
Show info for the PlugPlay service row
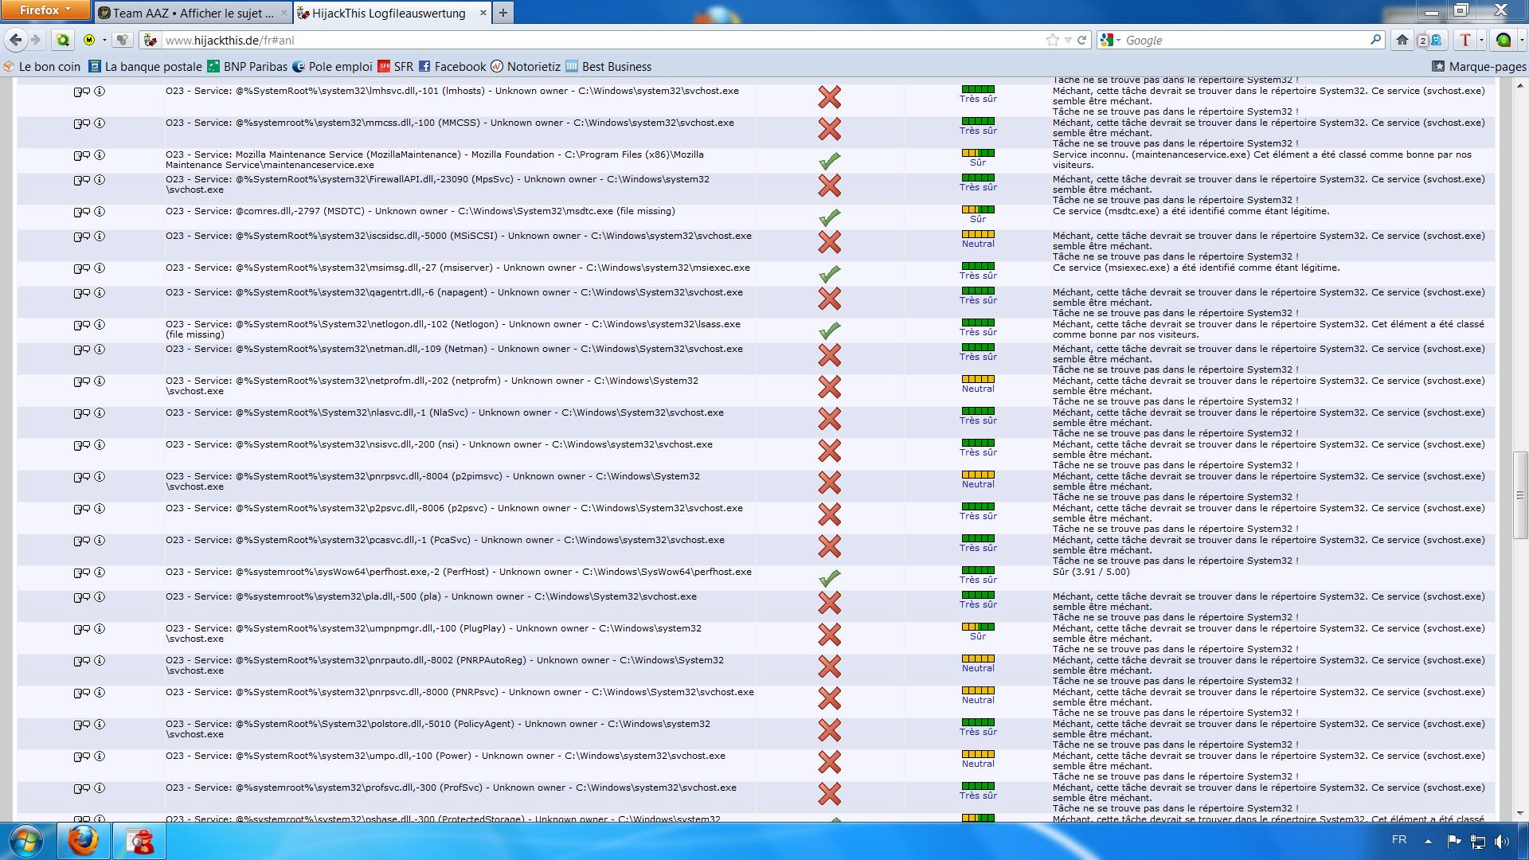click(x=100, y=629)
